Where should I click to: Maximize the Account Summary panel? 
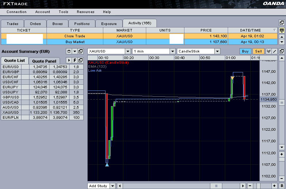pyautogui.click(x=69, y=51)
